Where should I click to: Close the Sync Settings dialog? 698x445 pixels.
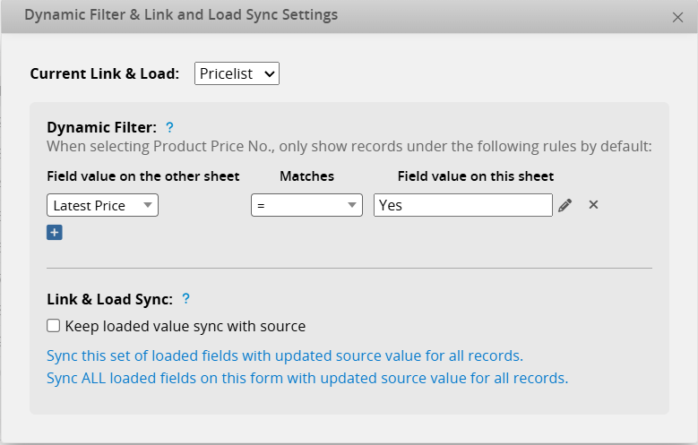tap(677, 16)
